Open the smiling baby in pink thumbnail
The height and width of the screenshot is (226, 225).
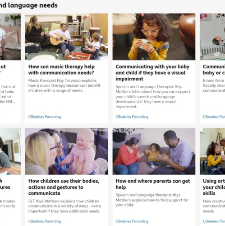(x=66, y=151)
